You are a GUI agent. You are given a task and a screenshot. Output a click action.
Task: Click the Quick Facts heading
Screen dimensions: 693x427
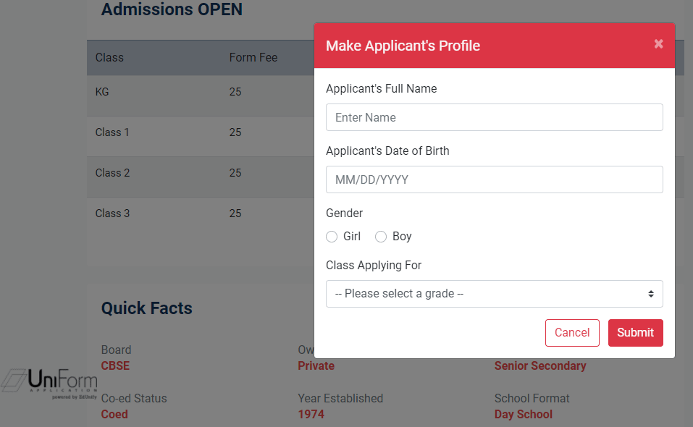tap(147, 308)
